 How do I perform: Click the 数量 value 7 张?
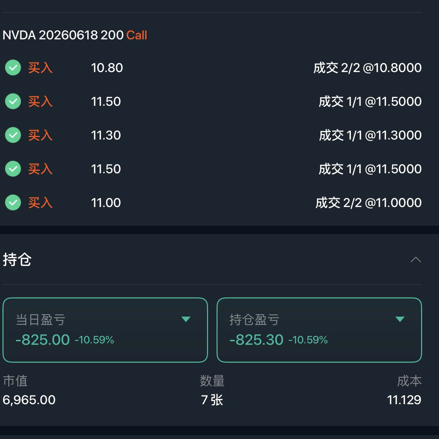click(x=212, y=400)
